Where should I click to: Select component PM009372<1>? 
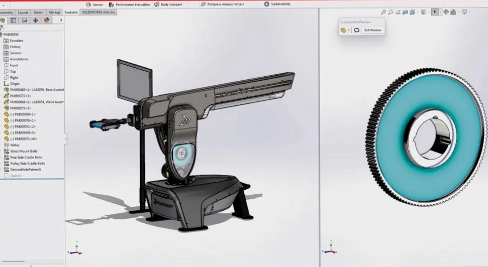click(18, 96)
